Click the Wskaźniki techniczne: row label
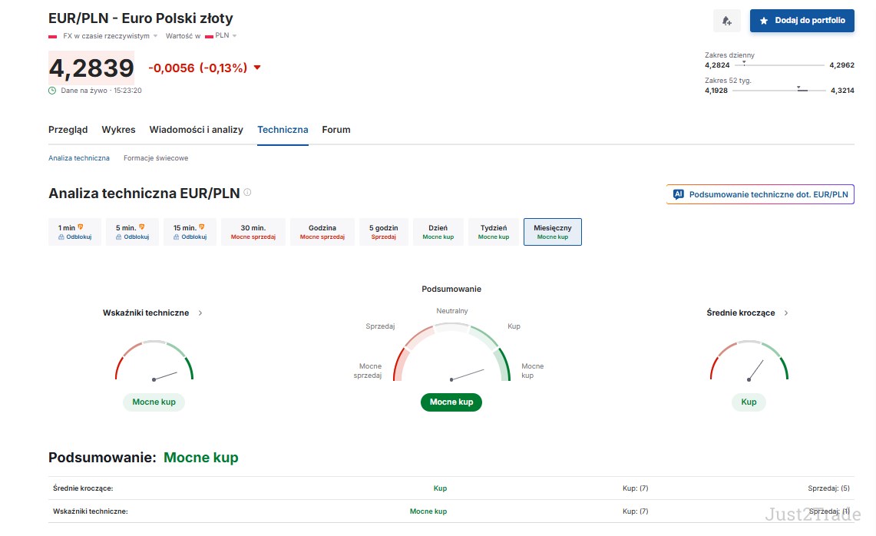The width and height of the screenshot is (876, 536). tap(91, 511)
